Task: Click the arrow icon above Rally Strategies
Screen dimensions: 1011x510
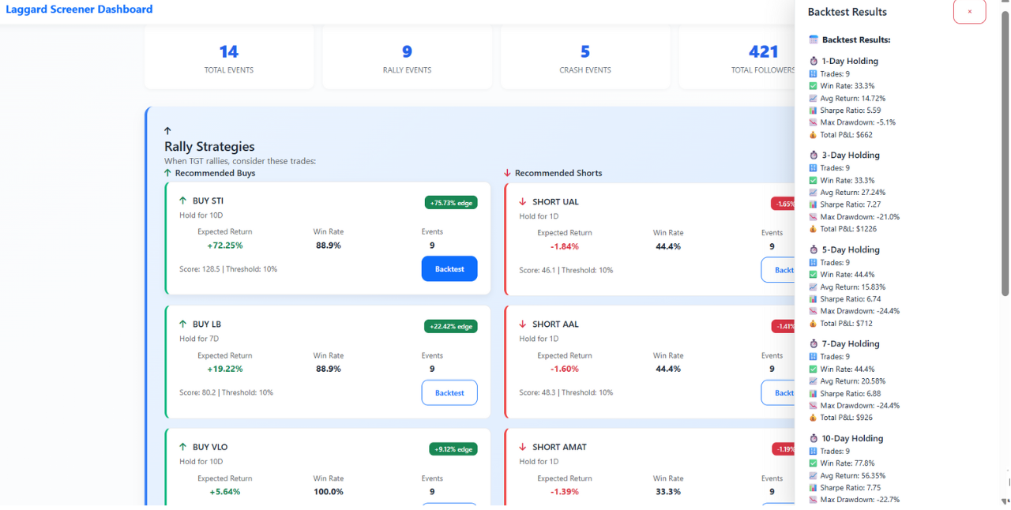Action: coord(167,131)
